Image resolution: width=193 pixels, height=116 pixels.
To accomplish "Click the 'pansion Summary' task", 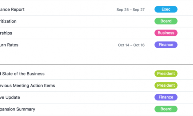I will [17, 109].
